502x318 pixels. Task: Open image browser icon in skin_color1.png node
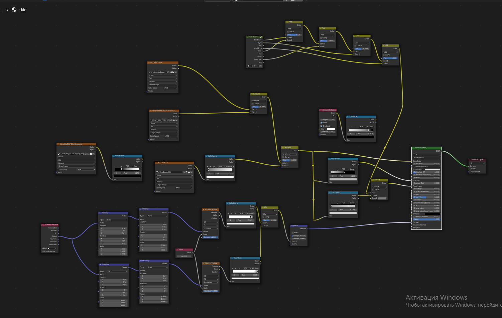[150, 72]
